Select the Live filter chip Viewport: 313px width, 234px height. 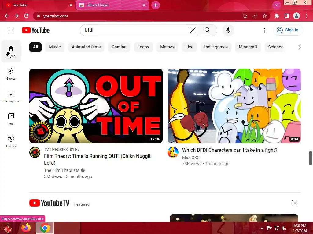189,47
